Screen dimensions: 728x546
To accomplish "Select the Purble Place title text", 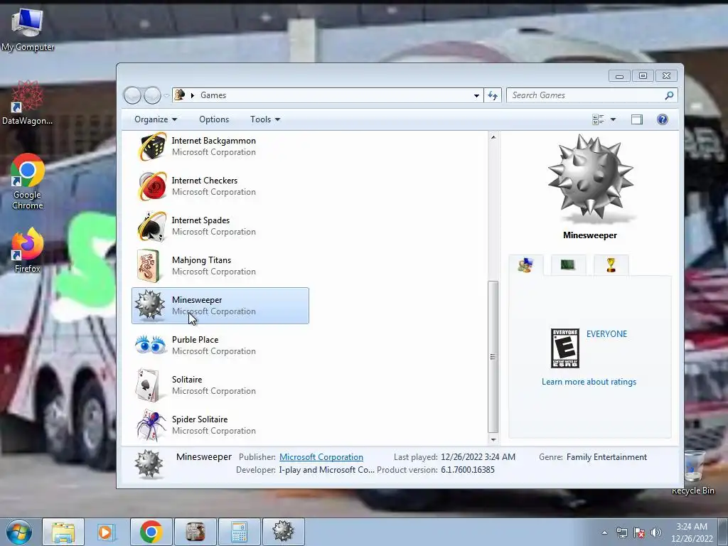I will [x=195, y=340].
